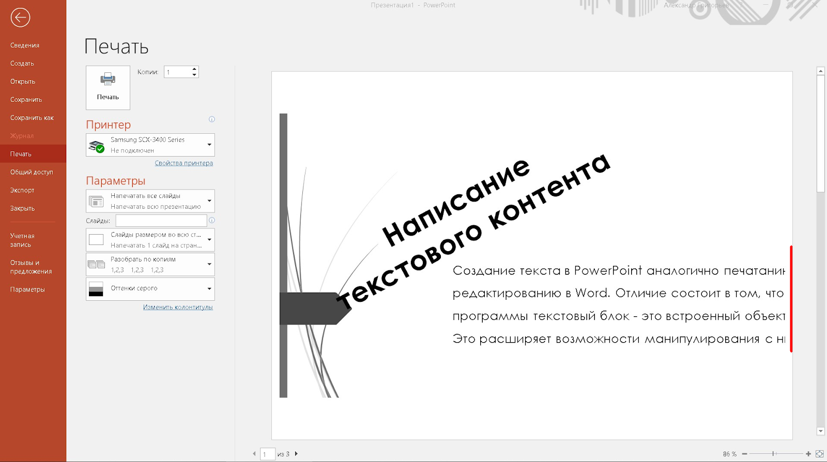Select Экспорт in the sidebar
This screenshot has width=827, height=462.
click(22, 190)
